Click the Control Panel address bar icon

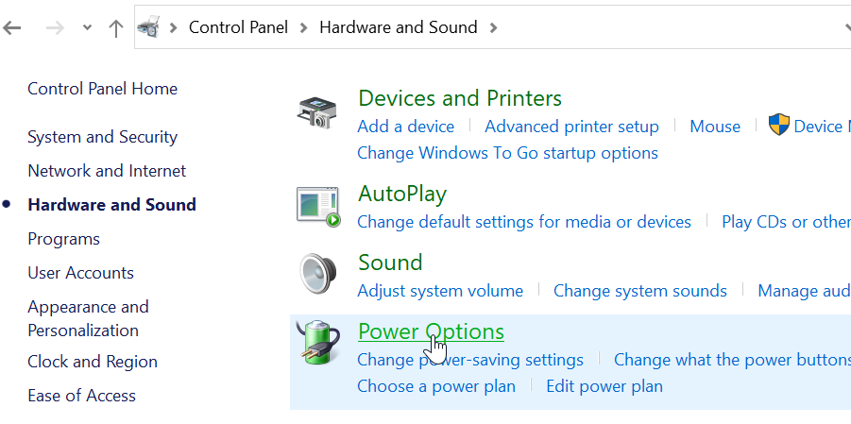[148, 27]
